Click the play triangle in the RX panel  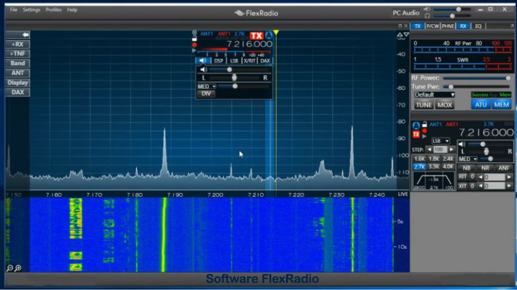(424, 136)
